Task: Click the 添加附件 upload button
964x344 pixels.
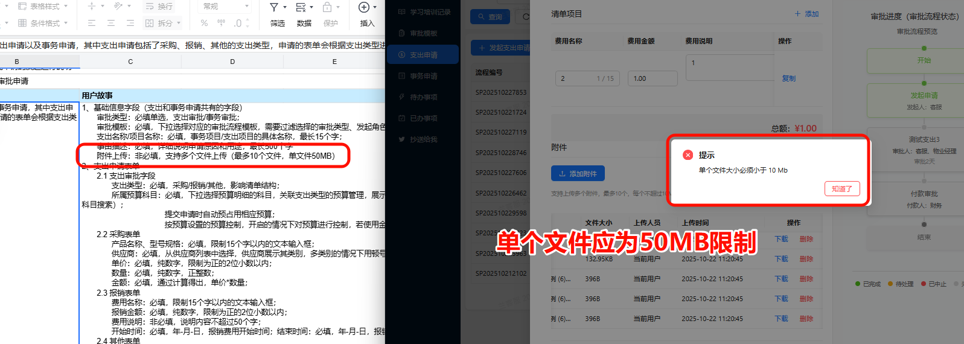Action: tap(578, 174)
